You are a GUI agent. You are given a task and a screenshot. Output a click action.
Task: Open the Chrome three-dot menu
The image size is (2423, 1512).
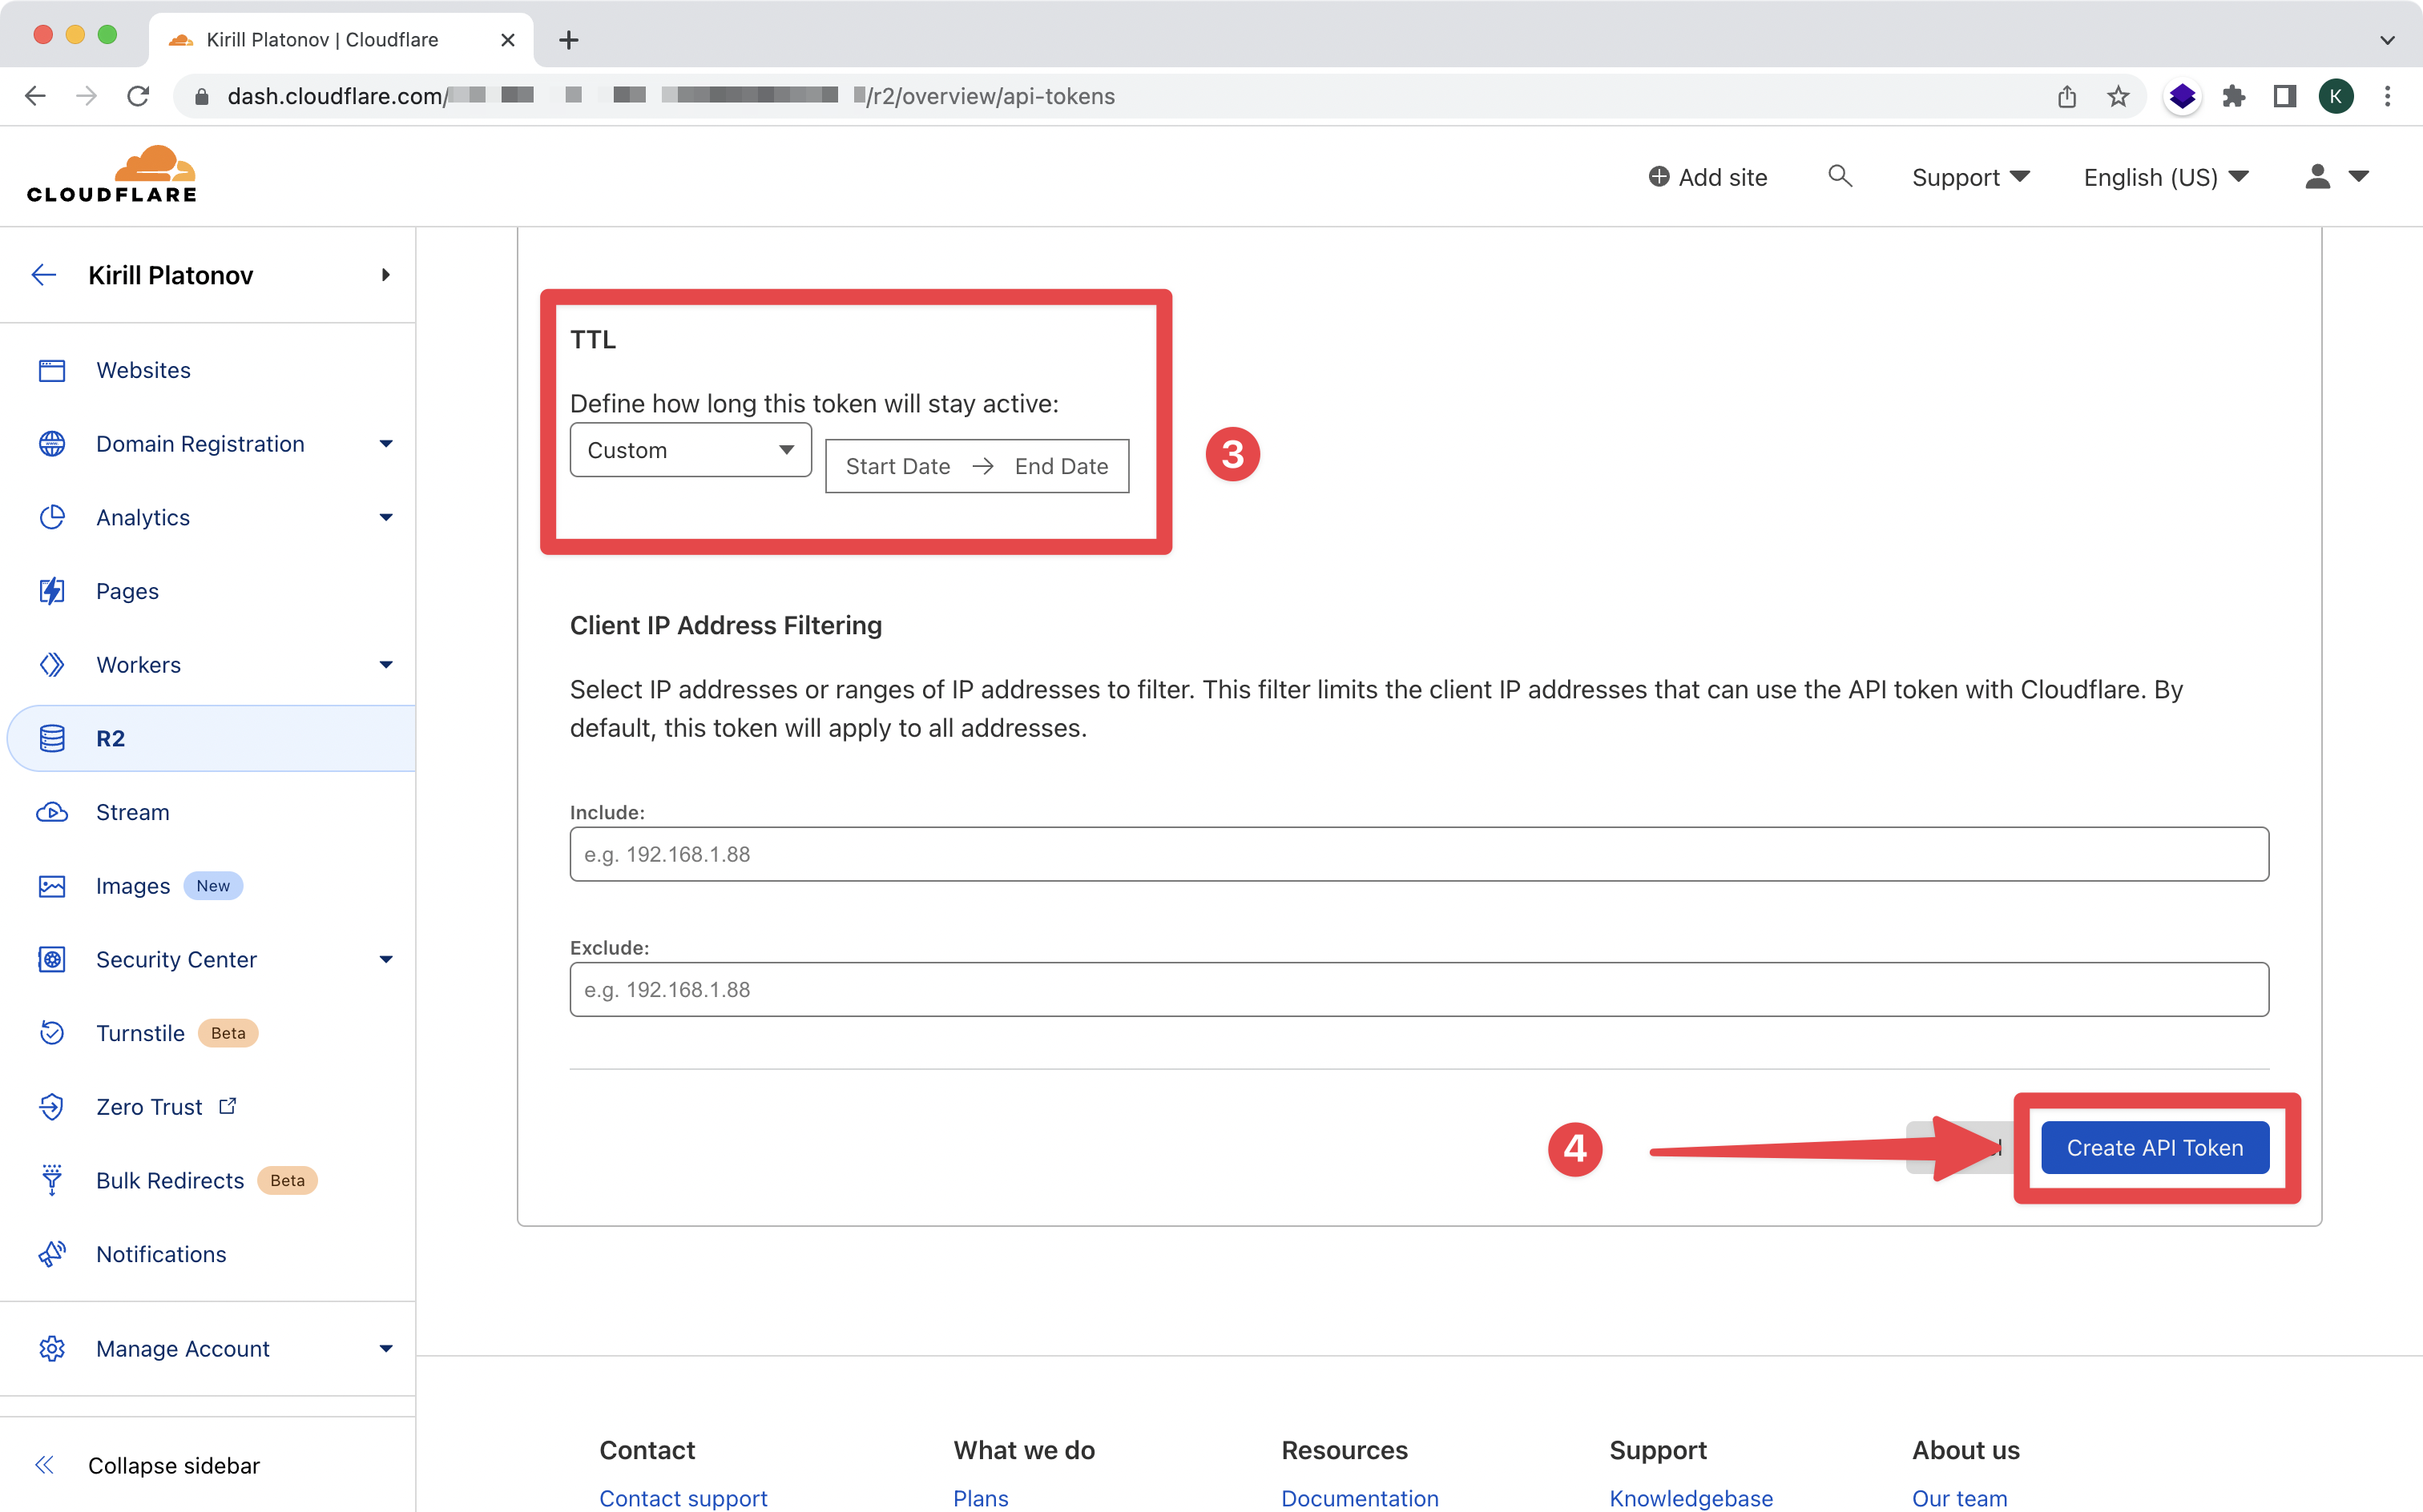2388,96
